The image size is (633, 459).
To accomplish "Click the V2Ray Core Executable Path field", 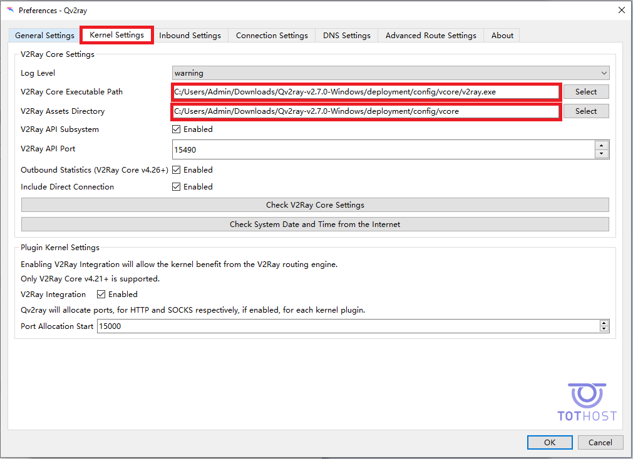I will click(x=366, y=92).
